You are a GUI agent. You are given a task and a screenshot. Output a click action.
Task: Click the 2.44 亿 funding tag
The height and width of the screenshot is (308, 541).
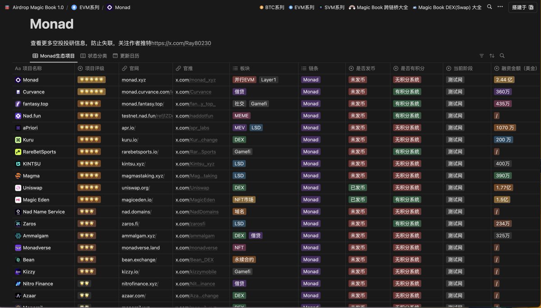tap(504, 80)
